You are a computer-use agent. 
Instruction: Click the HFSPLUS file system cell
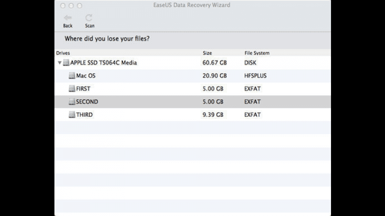[x=255, y=76]
